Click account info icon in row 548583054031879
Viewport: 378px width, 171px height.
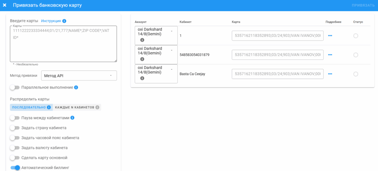coord(142,59)
